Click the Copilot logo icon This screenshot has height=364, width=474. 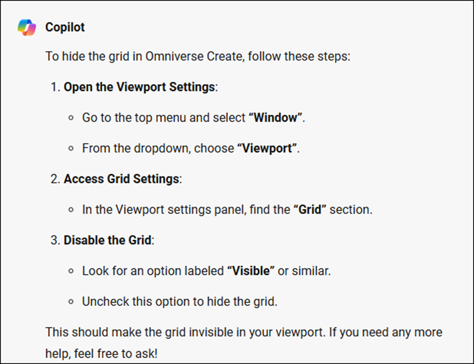tap(27, 28)
